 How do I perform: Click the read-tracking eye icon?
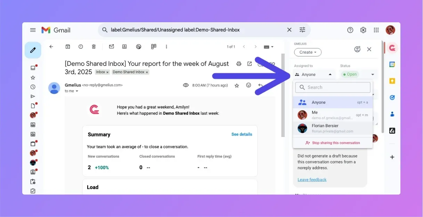point(186,85)
